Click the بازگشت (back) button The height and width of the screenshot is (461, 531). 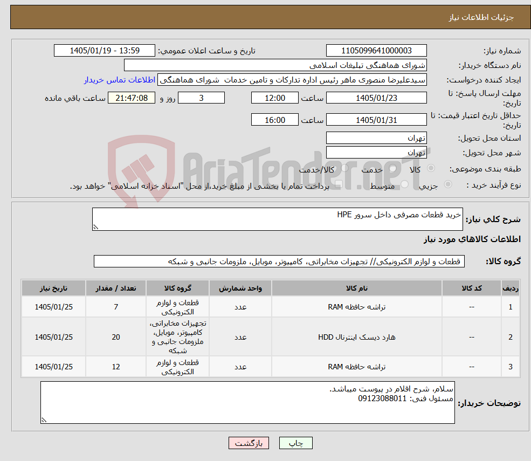click(x=249, y=443)
